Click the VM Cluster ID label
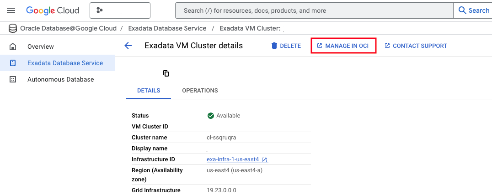 (x=150, y=127)
